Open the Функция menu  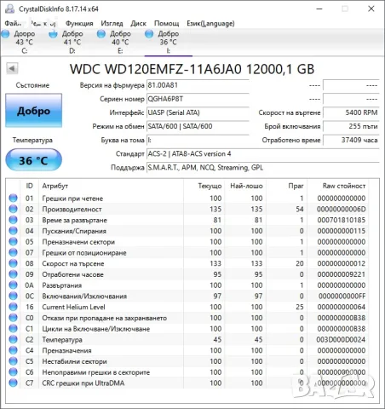[79, 23]
